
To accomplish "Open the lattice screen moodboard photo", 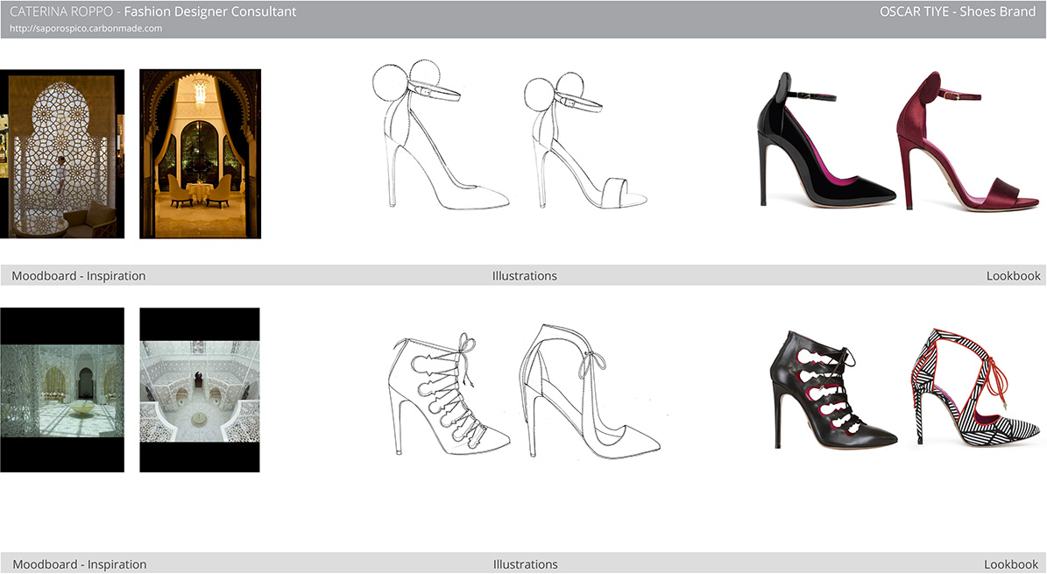I will coord(62,153).
